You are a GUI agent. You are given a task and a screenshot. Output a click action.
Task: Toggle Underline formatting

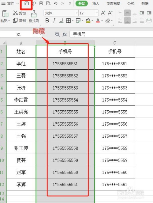(x=61, y=21)
